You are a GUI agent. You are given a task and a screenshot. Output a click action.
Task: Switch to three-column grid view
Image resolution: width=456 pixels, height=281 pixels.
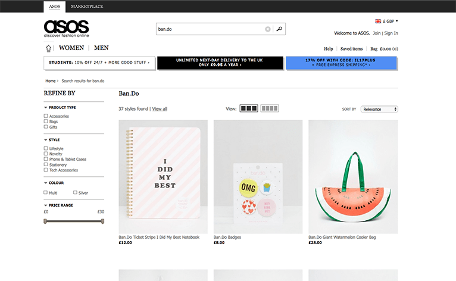249,108
